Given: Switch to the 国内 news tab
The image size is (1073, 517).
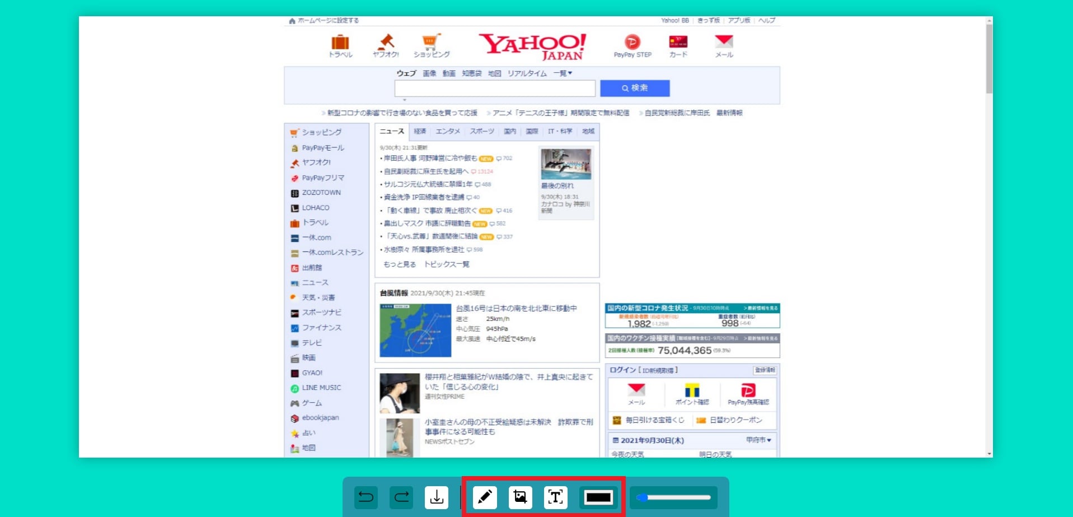Looking at the screenshot, I should [510, 132].
